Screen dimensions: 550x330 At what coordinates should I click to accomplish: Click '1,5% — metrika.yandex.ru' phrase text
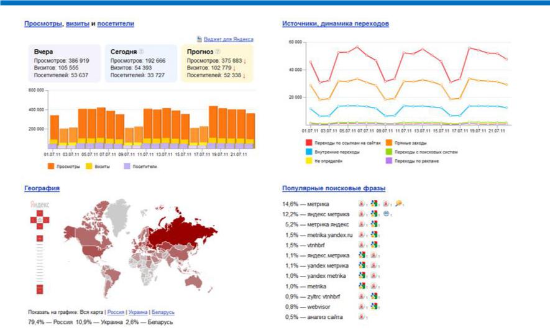(319, 235)
